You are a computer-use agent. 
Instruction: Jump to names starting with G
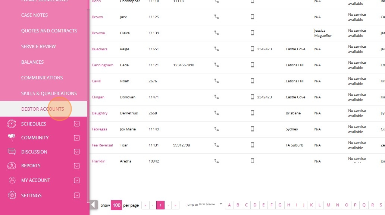click(x=280, y=205)
